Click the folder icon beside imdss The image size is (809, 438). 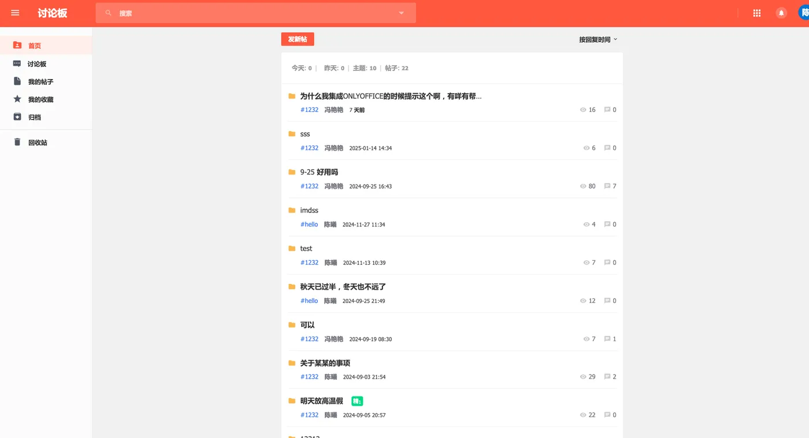[292, 210]
